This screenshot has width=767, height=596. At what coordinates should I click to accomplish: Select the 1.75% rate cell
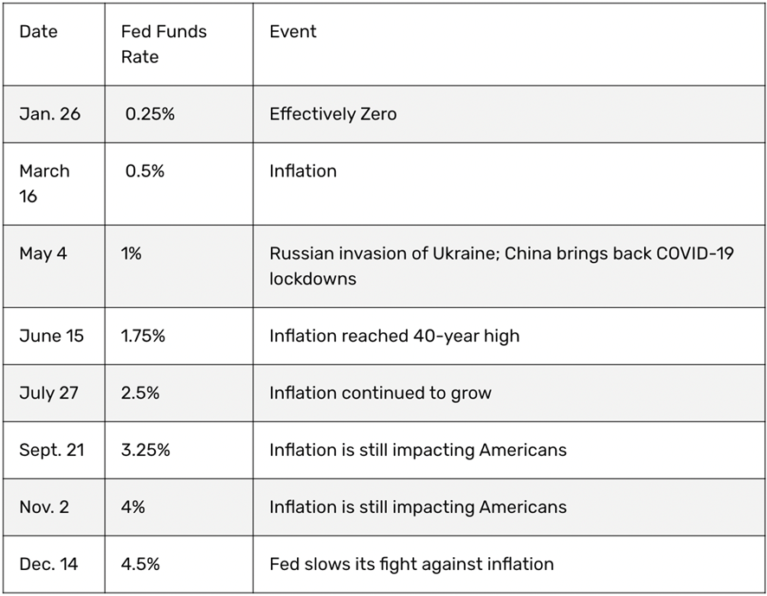[143, 336]
